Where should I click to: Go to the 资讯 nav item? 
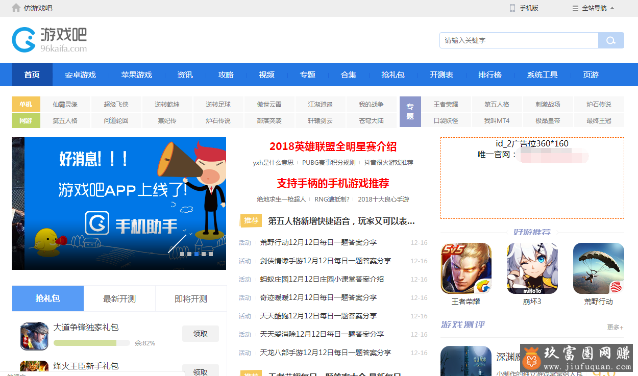[x=185, y=74]
